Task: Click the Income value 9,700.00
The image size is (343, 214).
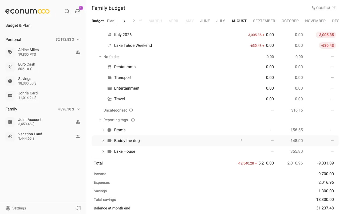Action: click(326, 174)
